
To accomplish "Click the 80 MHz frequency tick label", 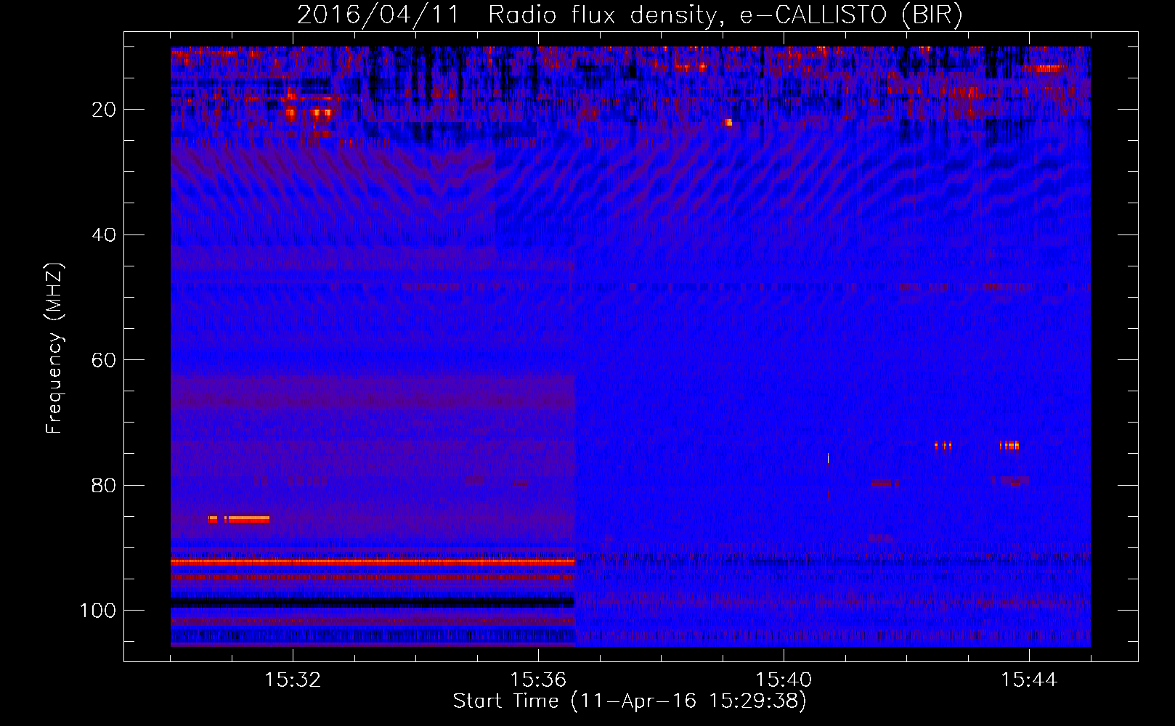I will [104, 485].
